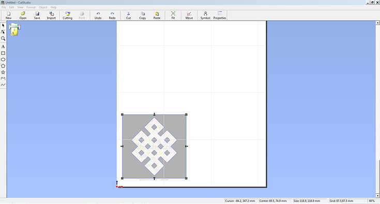
Task: Click the right-middle handle of the selected image
Action: (186, 146)
